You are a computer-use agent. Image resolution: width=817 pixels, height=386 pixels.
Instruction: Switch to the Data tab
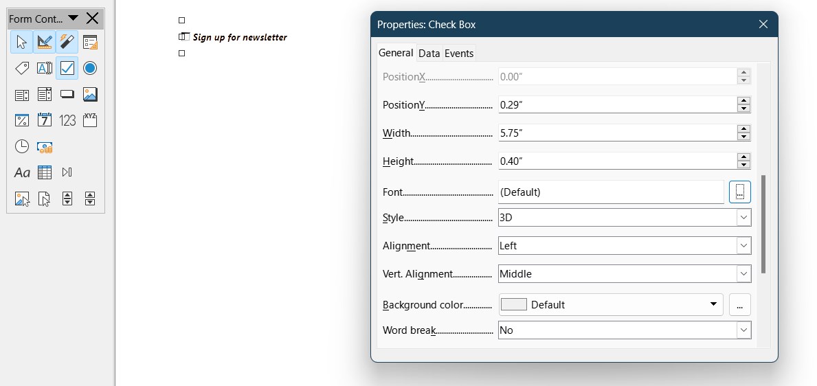pyautogui.click(x=429, y=53)
